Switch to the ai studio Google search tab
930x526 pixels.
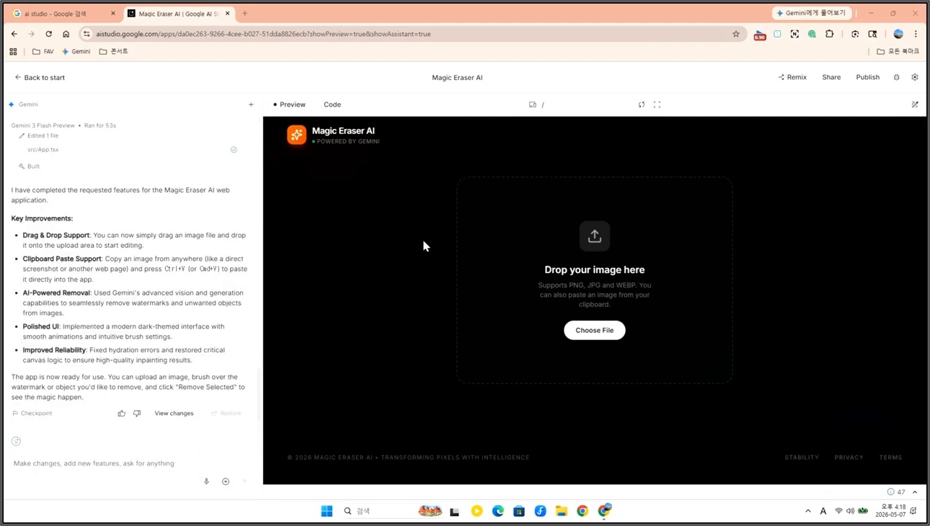point(63,14)
